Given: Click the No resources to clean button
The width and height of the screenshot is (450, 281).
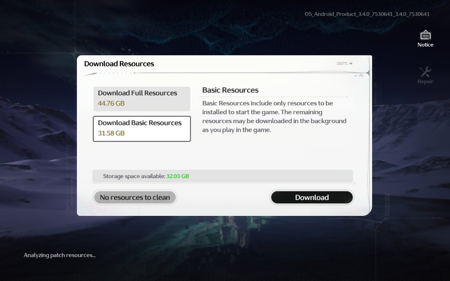Looking at the screenshot, I should point(135,197).
